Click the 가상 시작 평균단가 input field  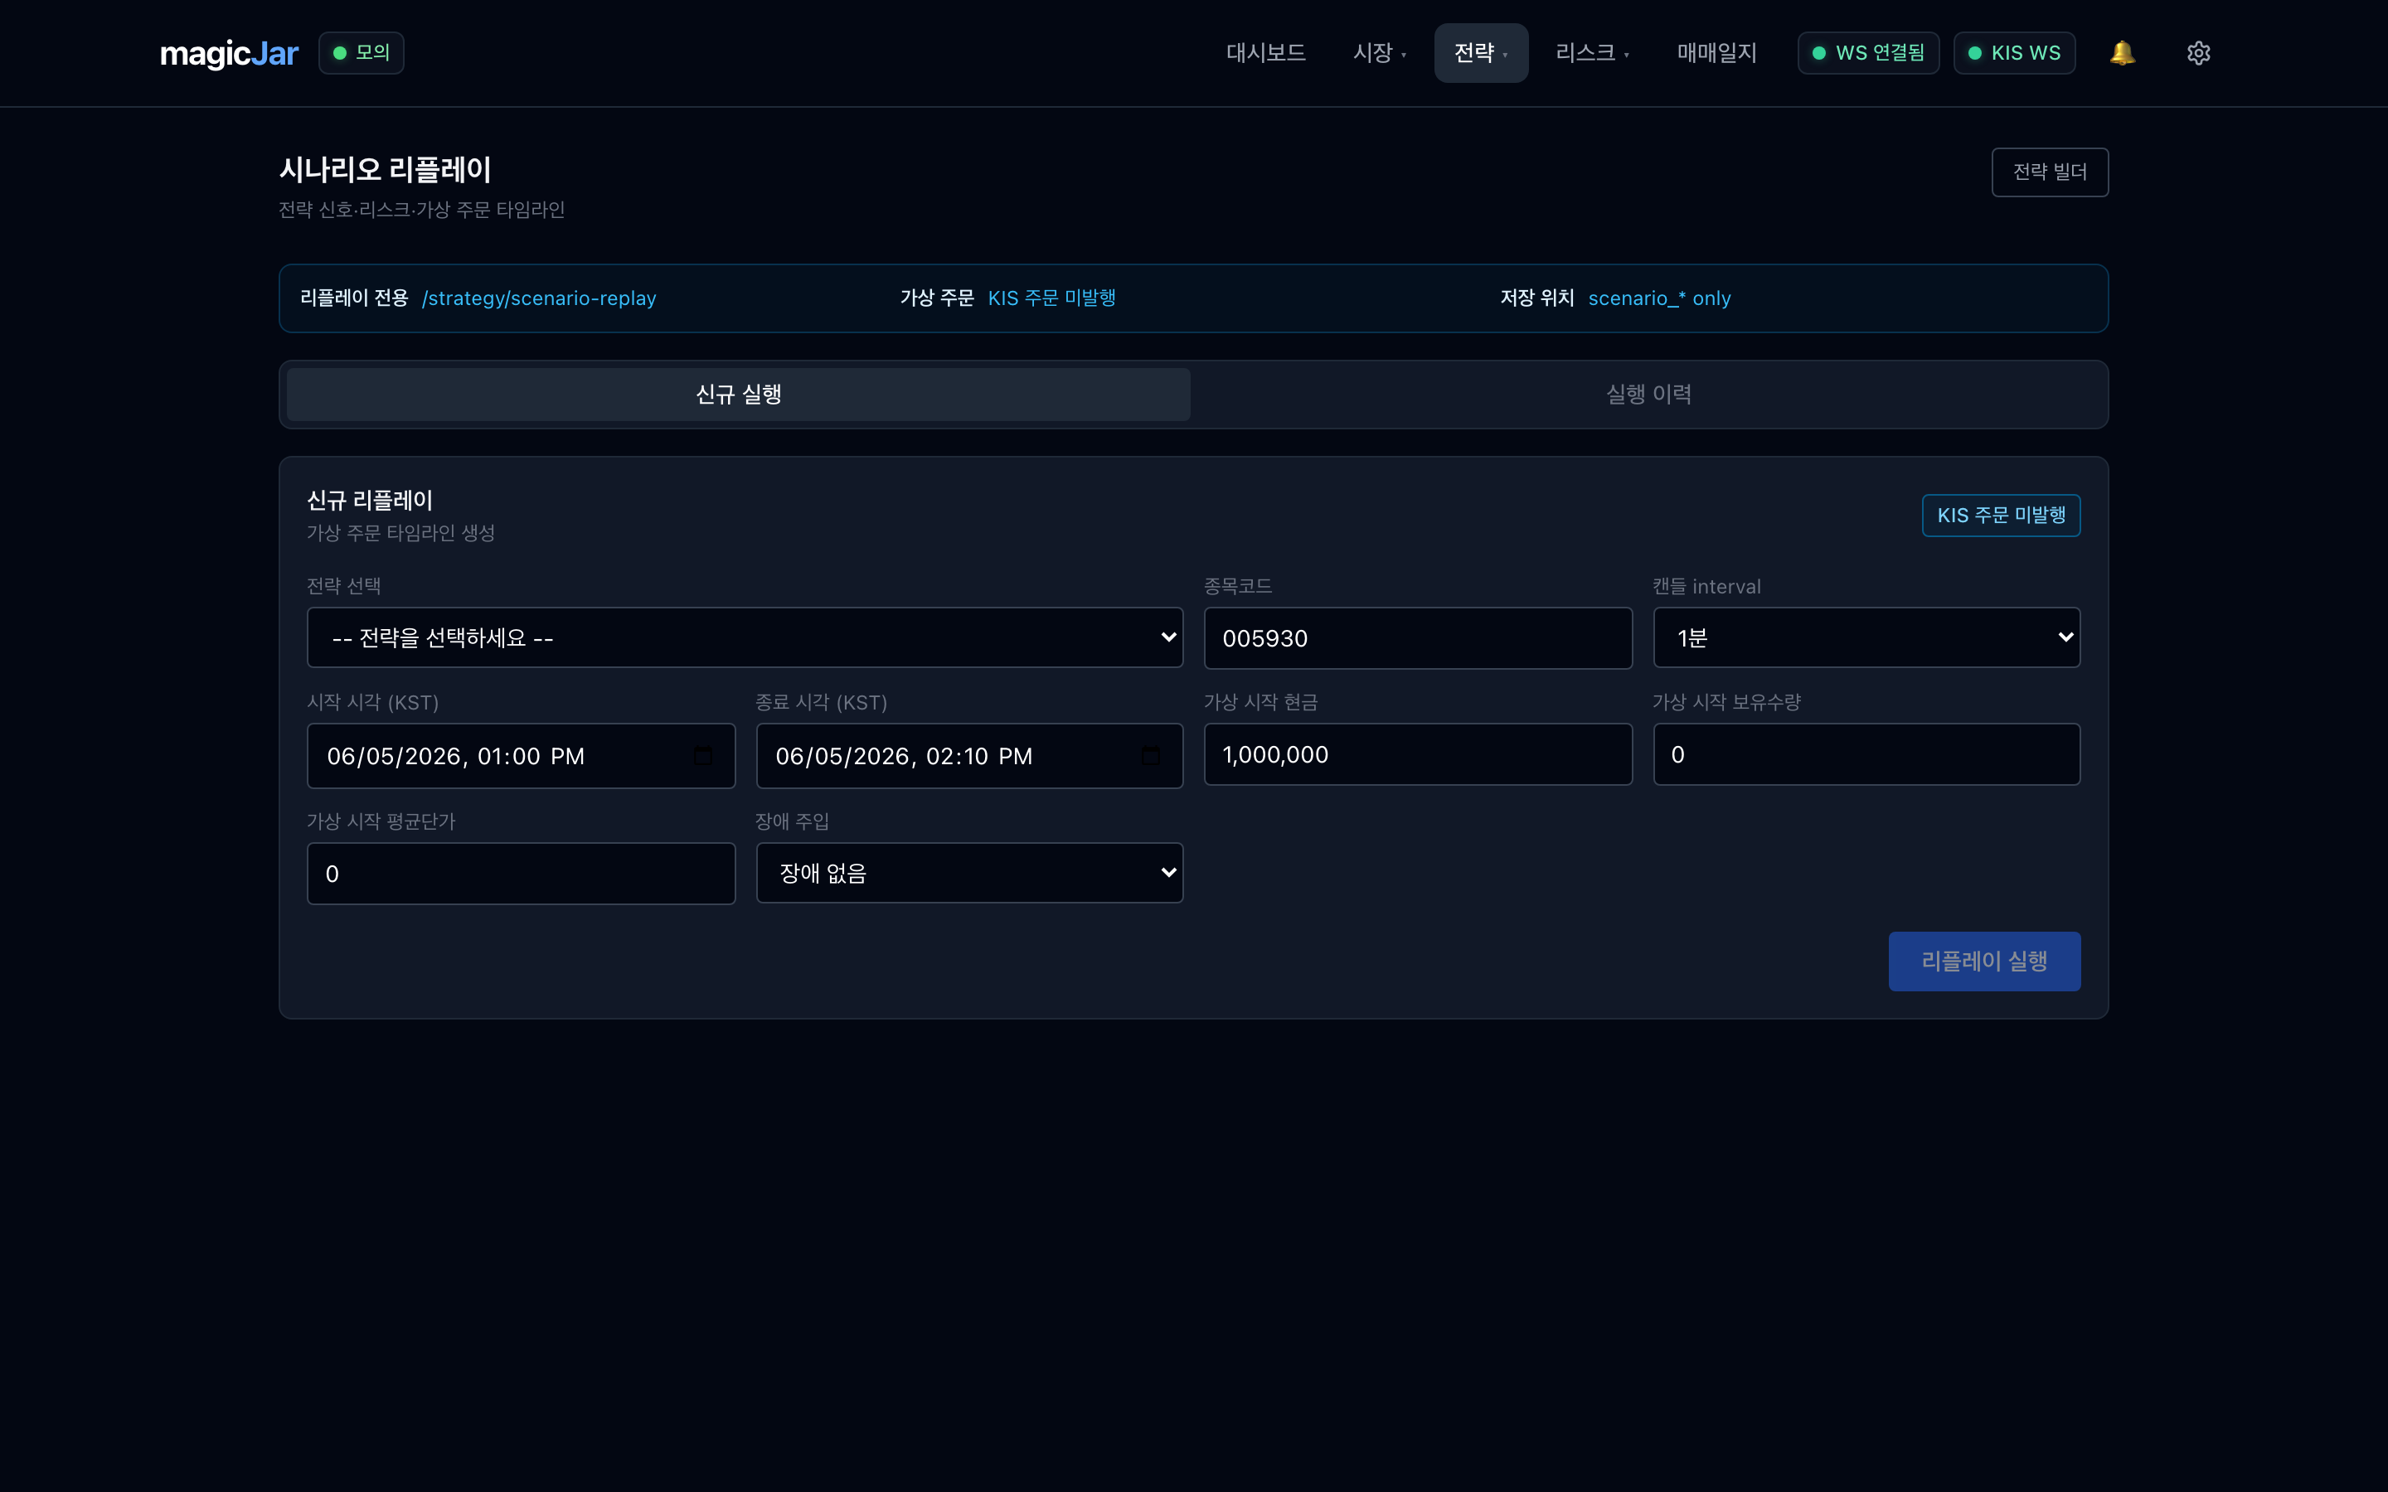521,874
